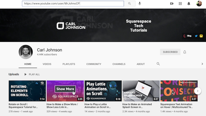Viewport: 206px width, 116px height.
Task: Show more tabs with the right chevron
Action: 202,64
